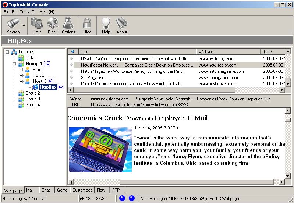Sort by the Title column header
The height and width of the screenshot is (203, 294).
[138, 52]
